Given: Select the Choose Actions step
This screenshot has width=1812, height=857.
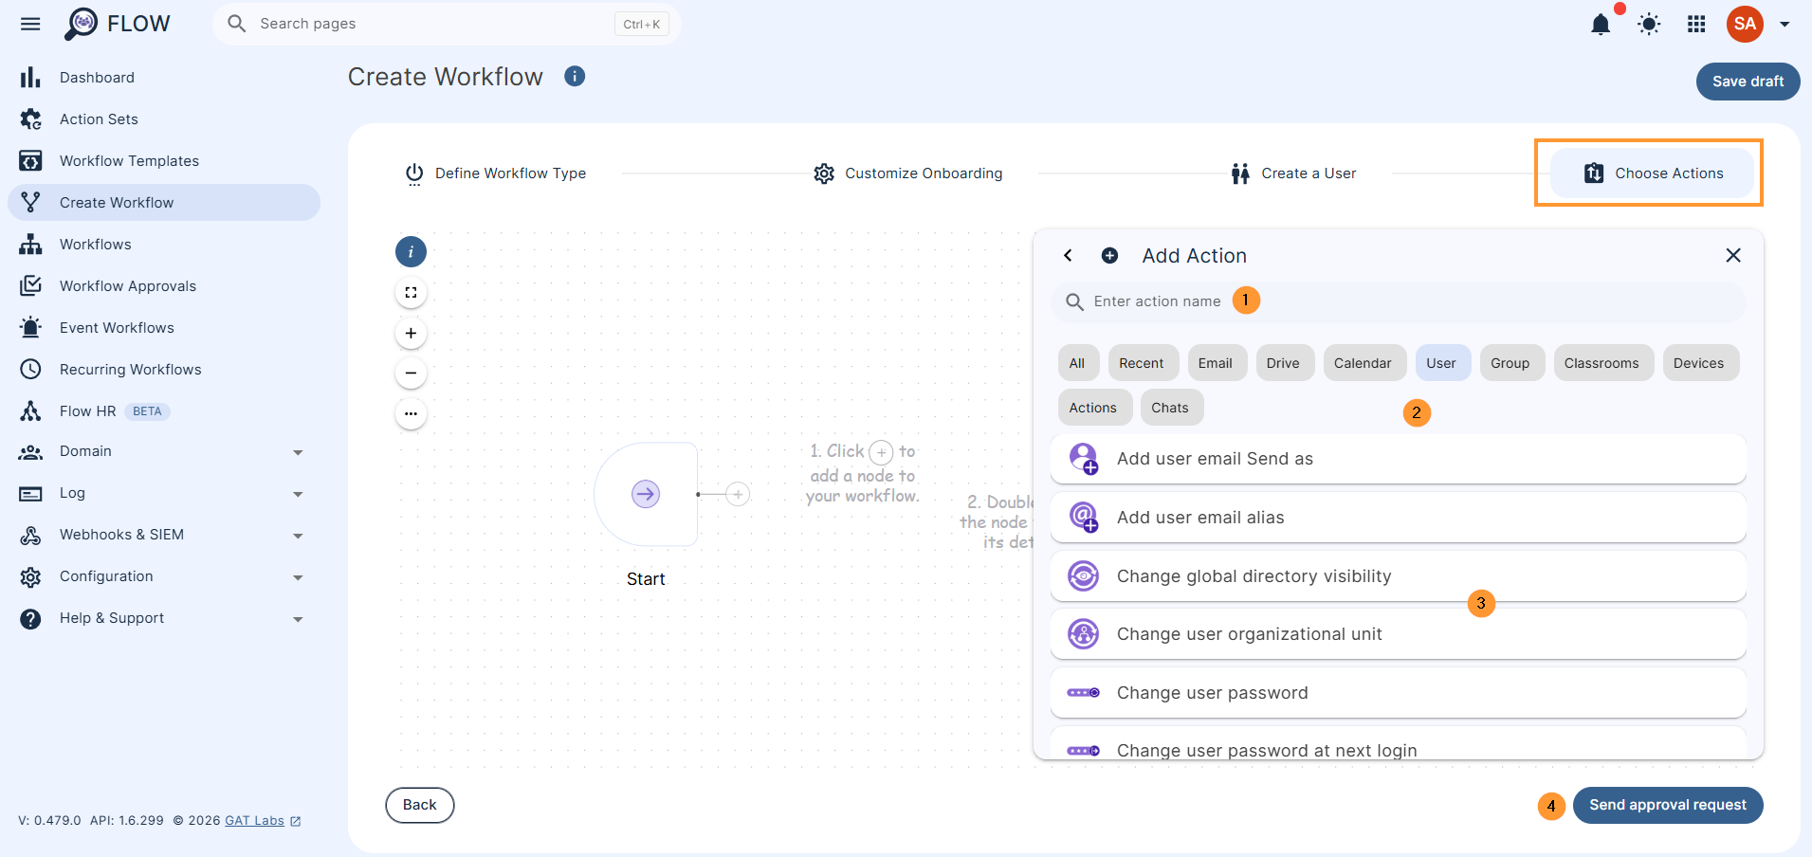Looking at the screenshot, I should click(x=1653, y=173).
